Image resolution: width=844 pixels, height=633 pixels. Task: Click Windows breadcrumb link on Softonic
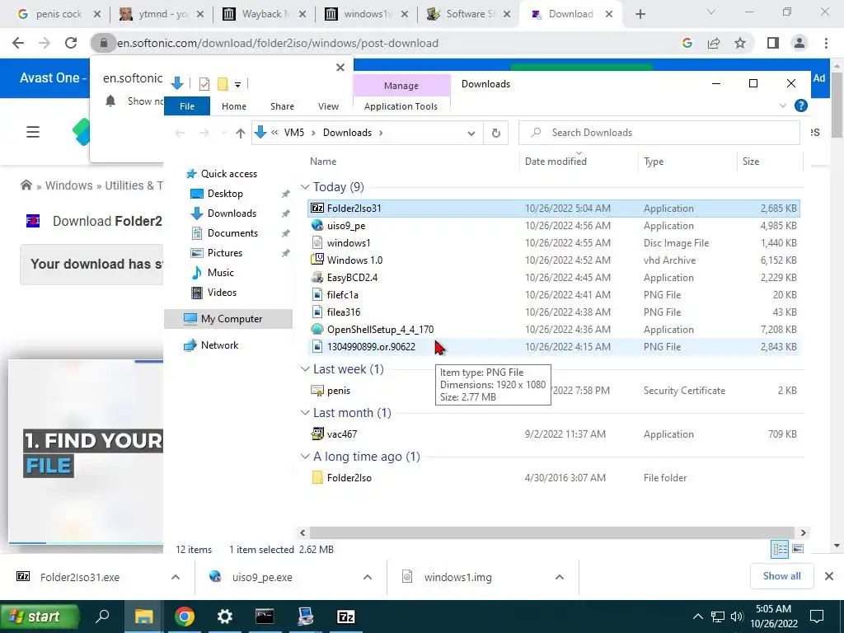(69, 185)
